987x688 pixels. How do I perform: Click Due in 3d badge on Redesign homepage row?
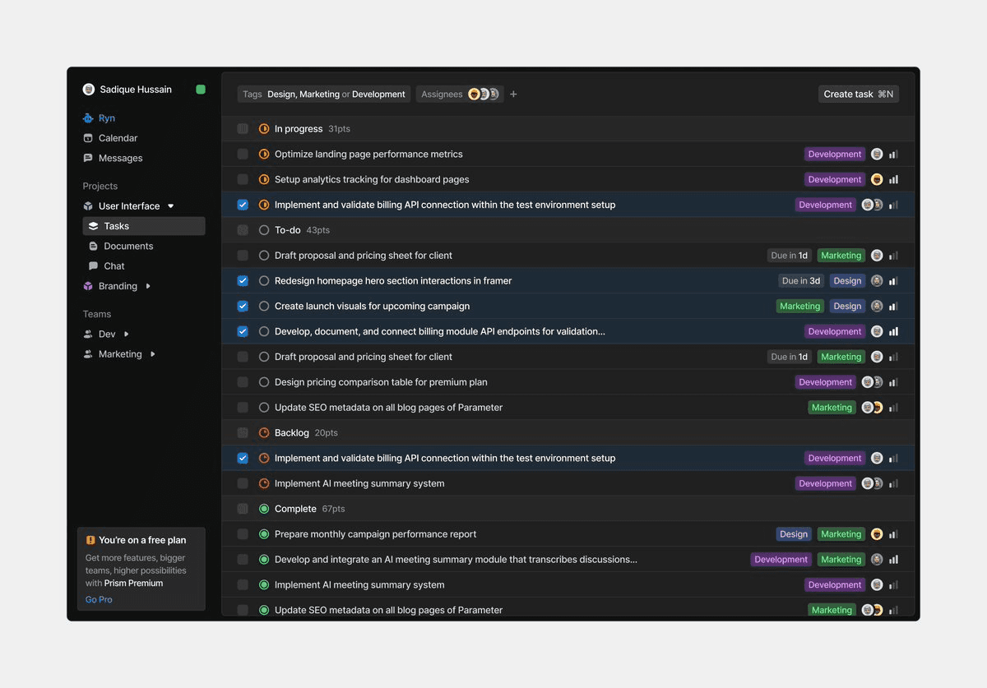pos(801,281)
